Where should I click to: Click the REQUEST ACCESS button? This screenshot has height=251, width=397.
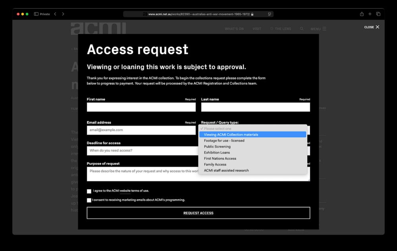[198, 213]
